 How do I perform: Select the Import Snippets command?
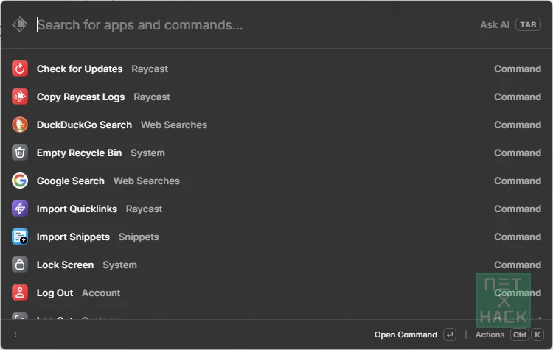(276, 237)
